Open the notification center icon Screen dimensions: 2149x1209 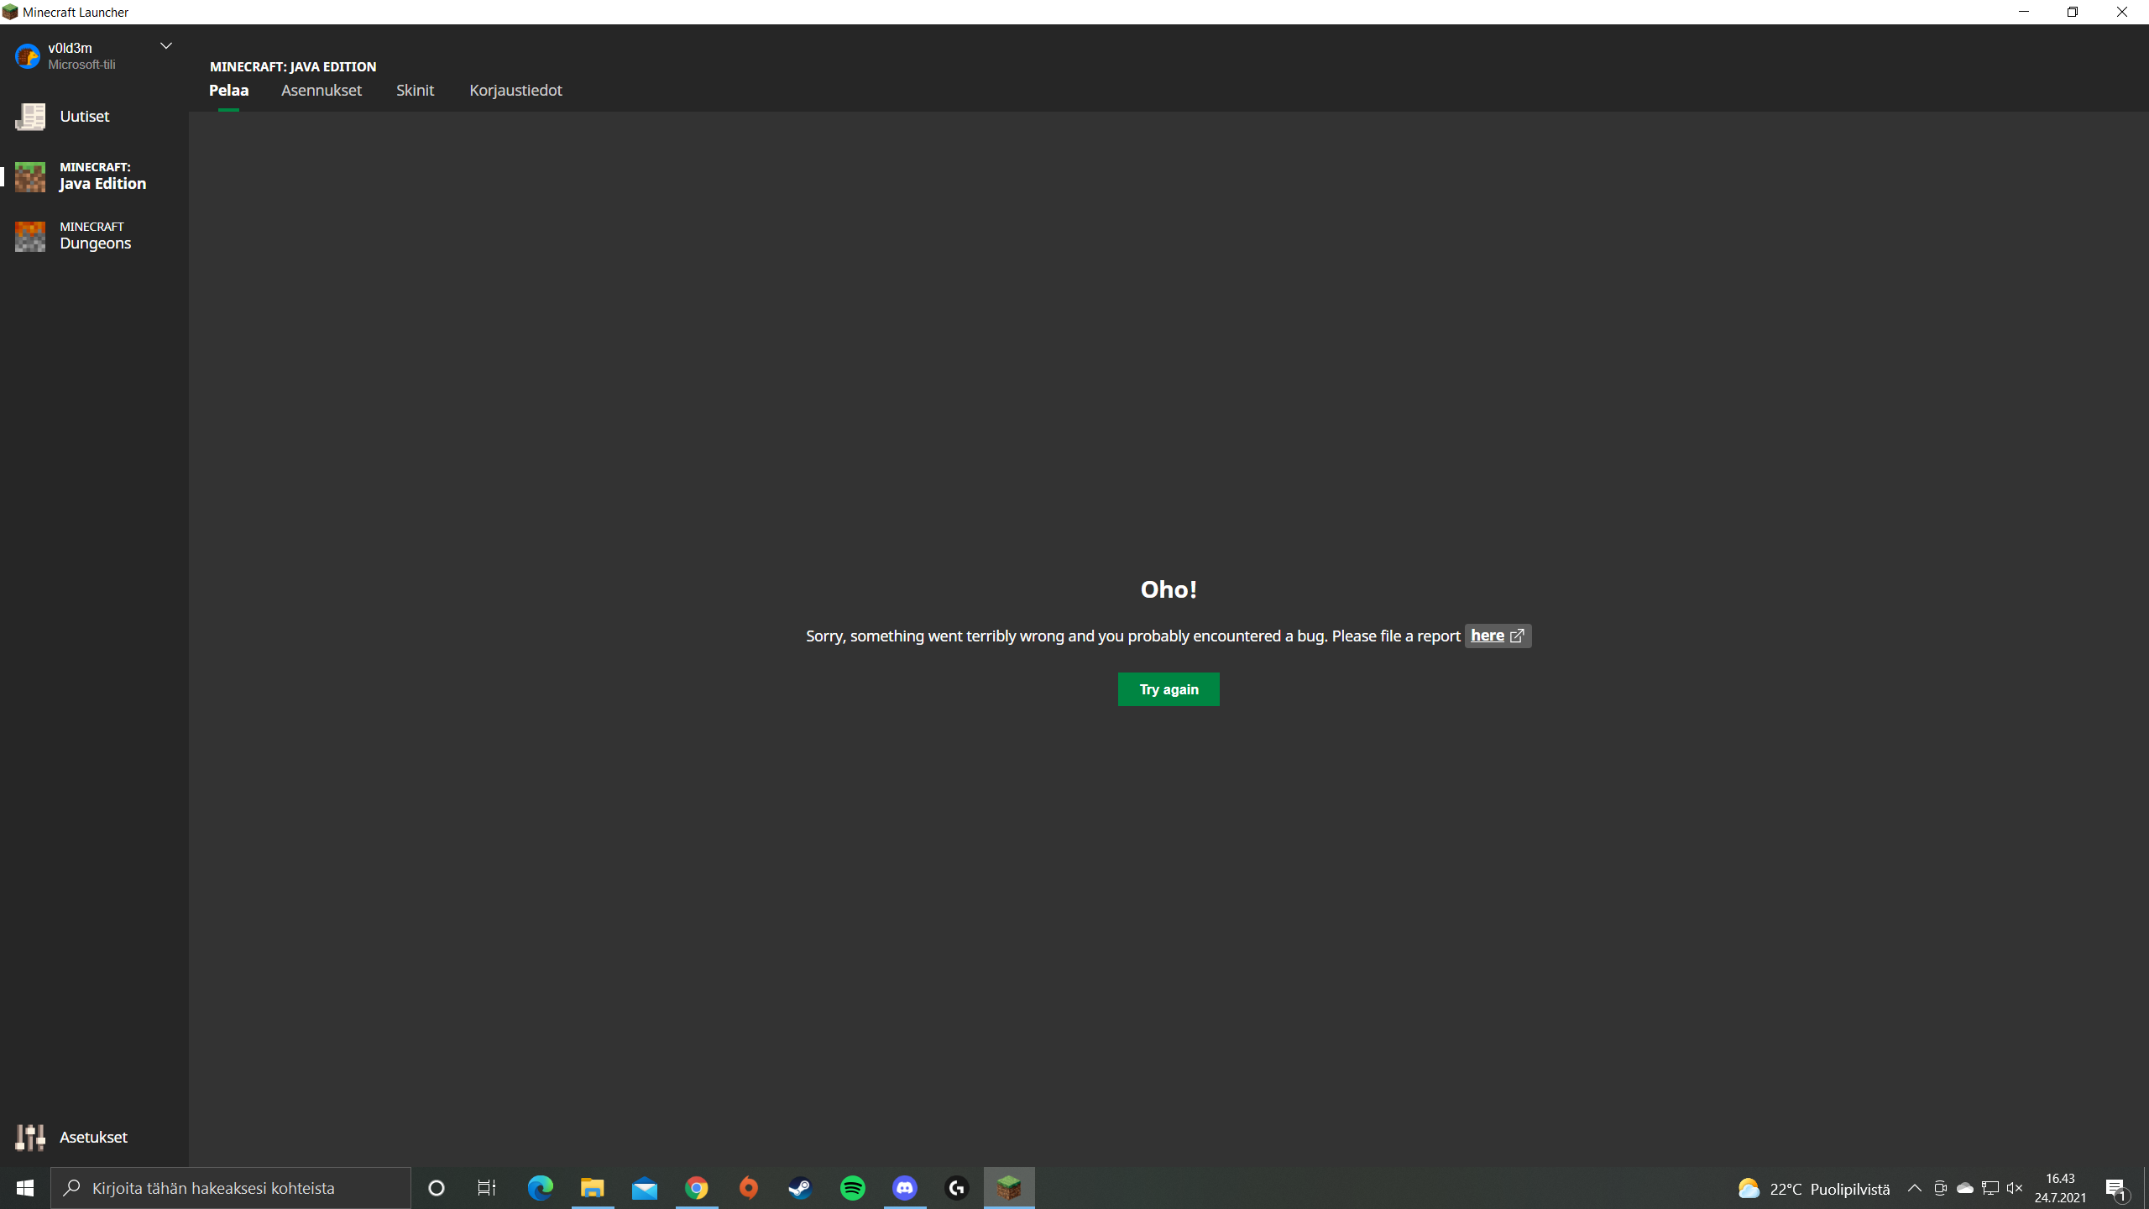click(x=2115, y=1188)
